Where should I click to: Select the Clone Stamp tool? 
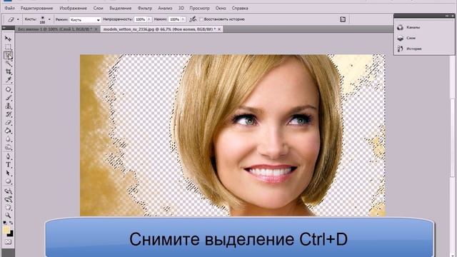click(x=8, y=106)
